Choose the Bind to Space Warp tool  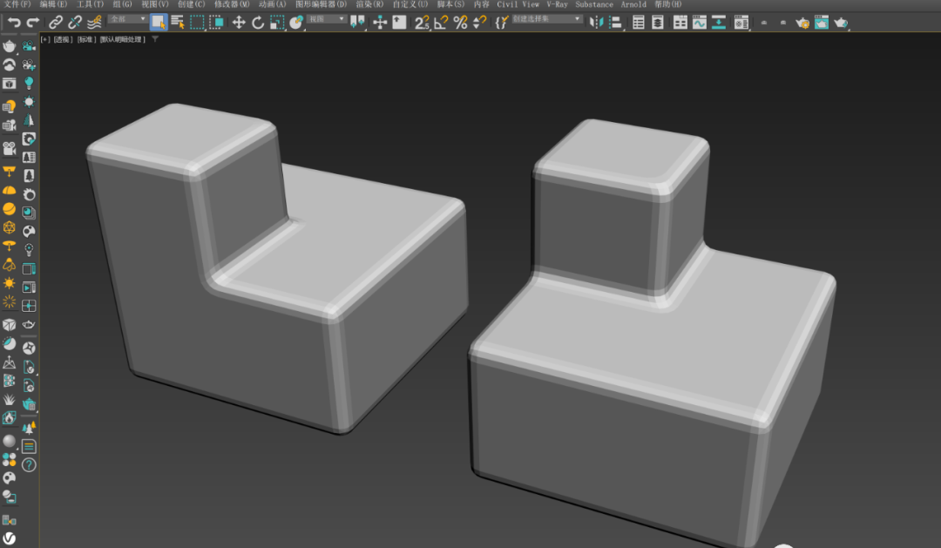point(94,22)
